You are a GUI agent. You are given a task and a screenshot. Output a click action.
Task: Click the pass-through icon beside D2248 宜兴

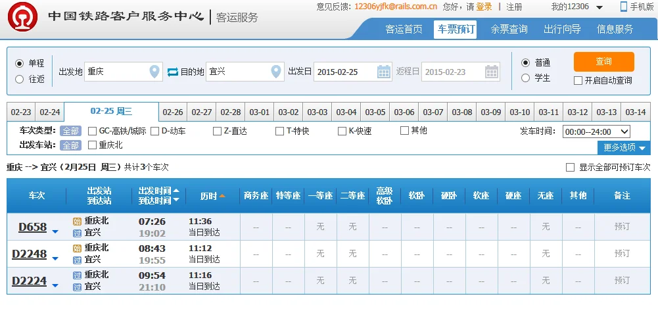[x=77, y=260]
